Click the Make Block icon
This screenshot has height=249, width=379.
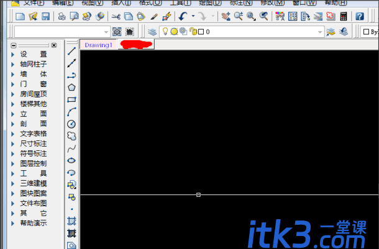(x=71, y=197)
